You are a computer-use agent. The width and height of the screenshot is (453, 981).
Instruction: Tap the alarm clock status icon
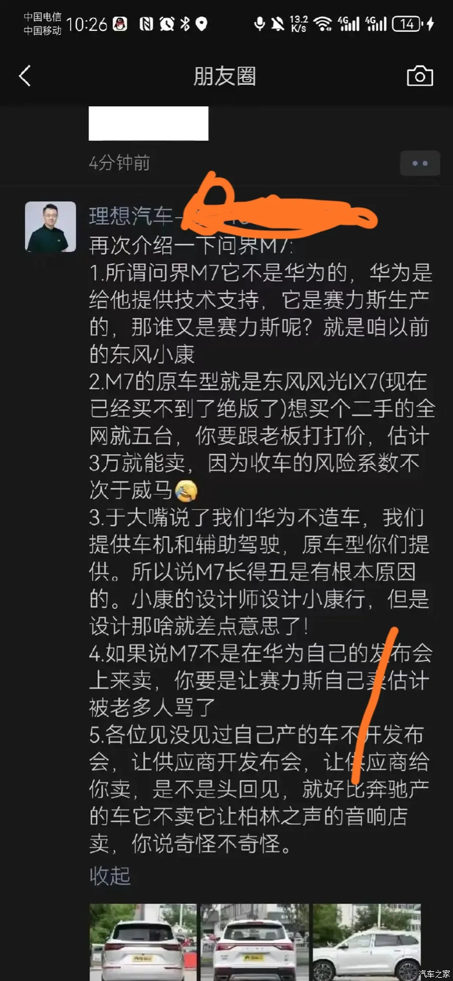point(167,24)
